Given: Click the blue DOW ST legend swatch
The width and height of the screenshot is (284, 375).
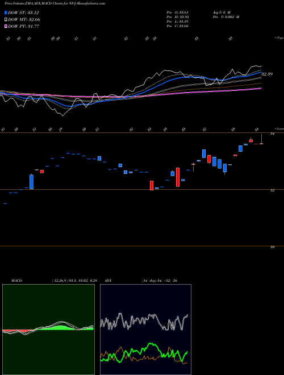Looking at the screenshot, I should point(6,13).
